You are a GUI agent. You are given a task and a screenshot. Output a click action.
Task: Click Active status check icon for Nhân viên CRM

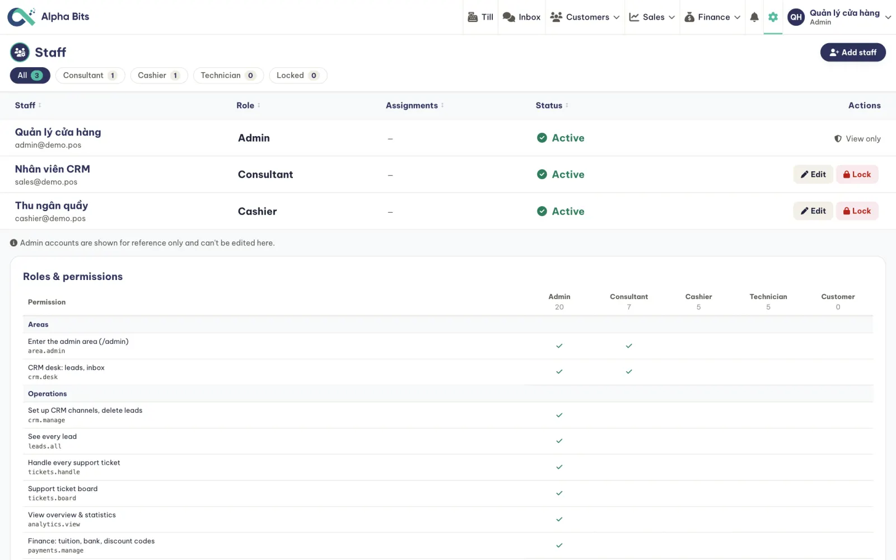(x=542, y=174)
